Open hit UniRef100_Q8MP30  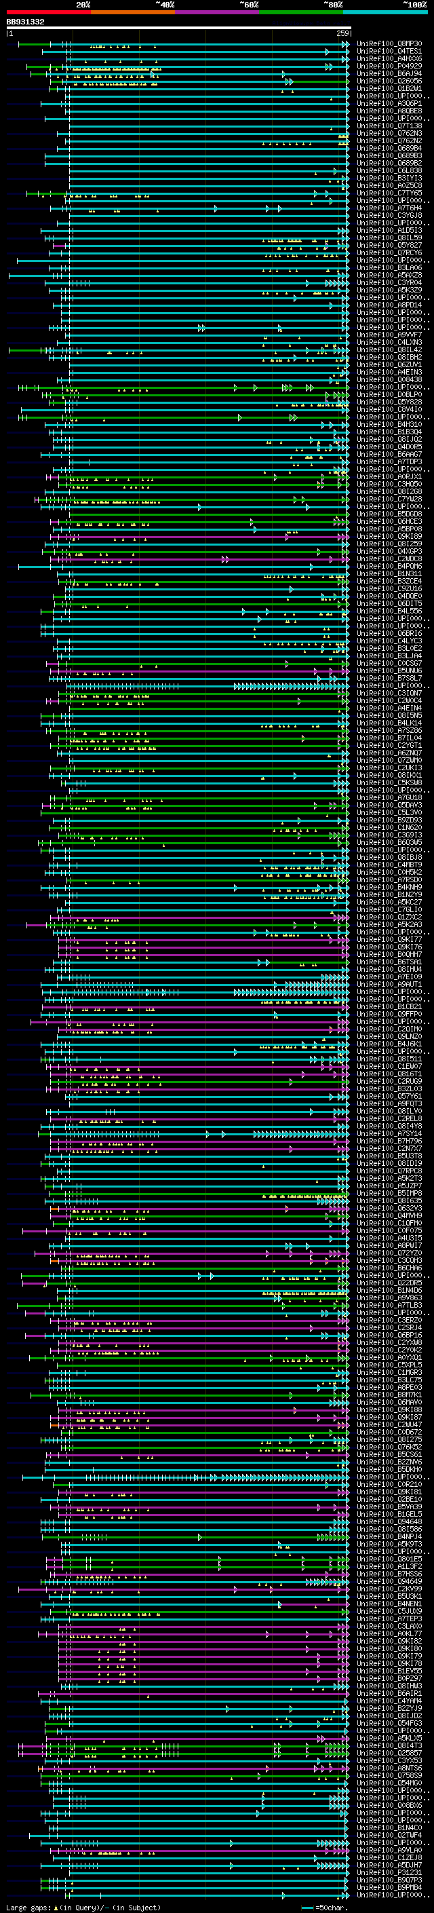pyautogui.click(x=389, y=44)
